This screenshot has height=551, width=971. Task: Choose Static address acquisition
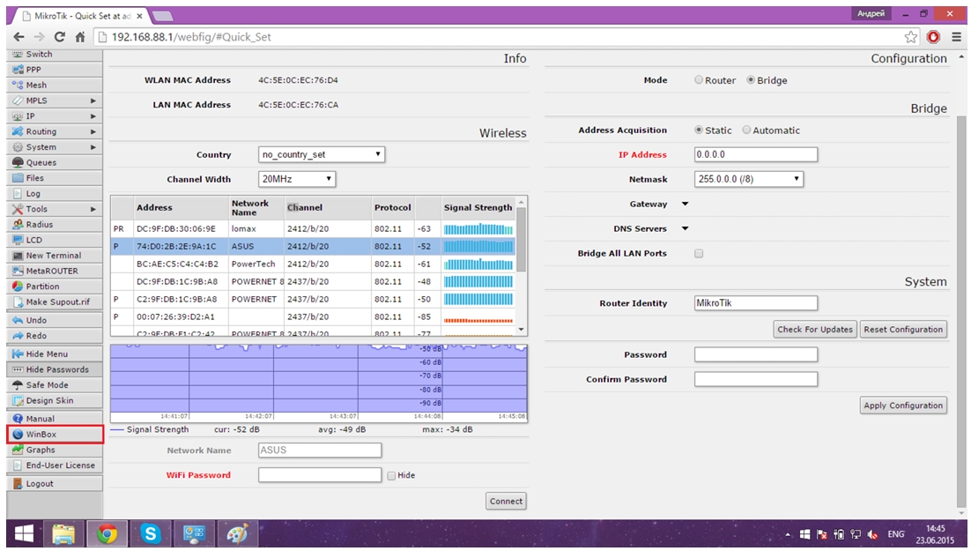(699, 130)
